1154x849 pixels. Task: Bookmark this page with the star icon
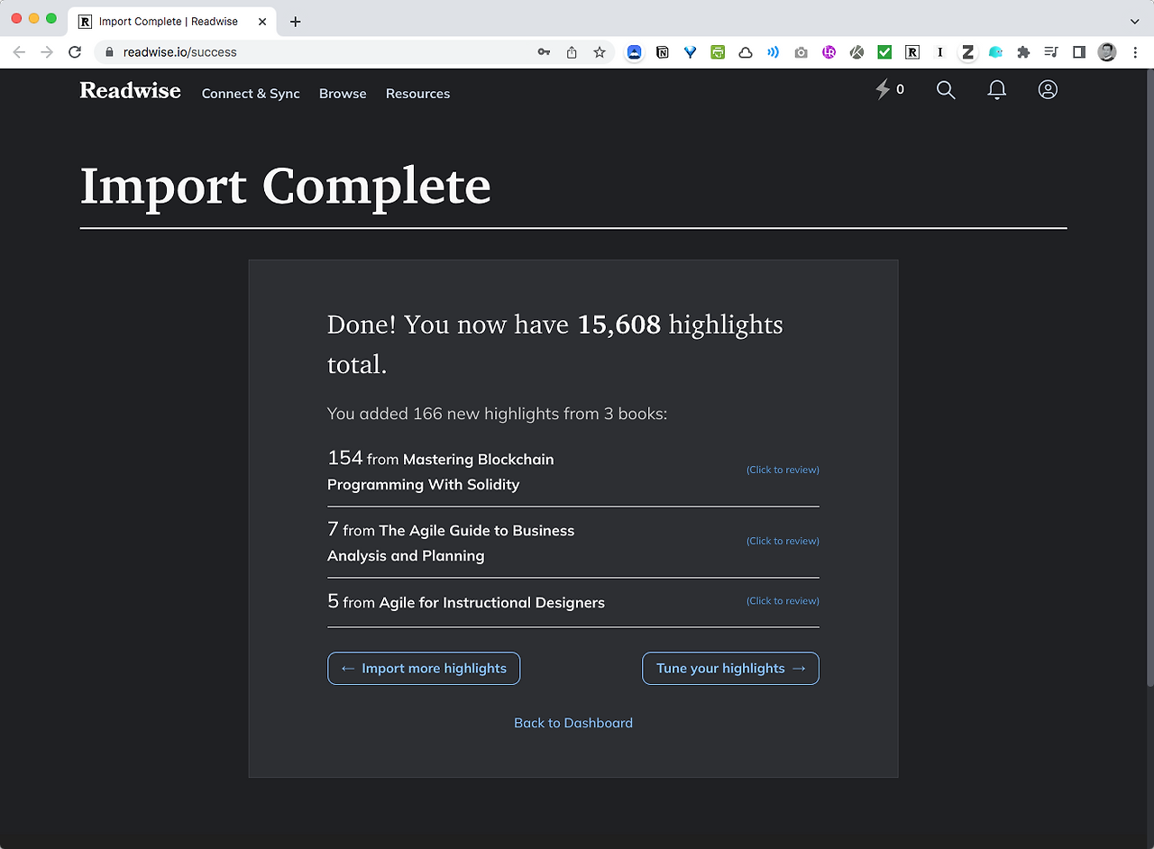point(600,52)
